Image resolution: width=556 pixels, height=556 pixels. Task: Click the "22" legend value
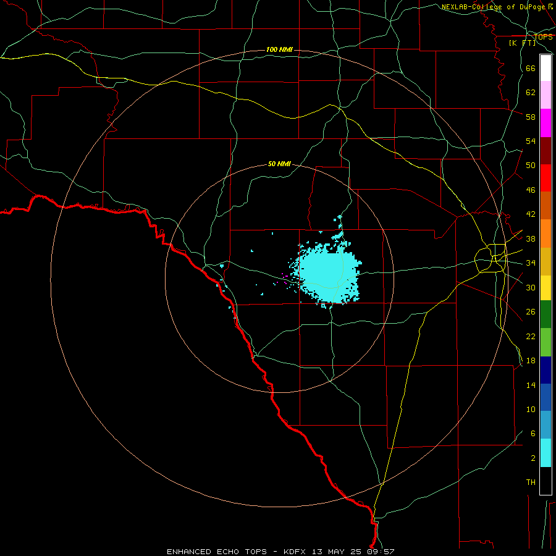pos(531,337)
